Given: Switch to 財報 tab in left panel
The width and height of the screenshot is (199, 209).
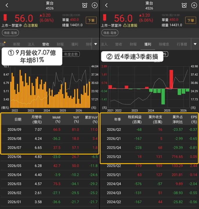Looking at the screenshot, I should point(60,44).
